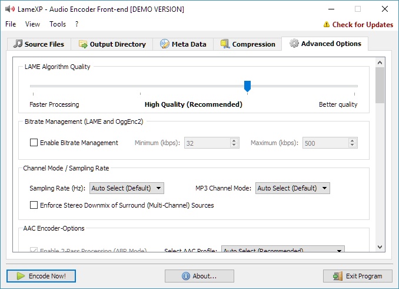The height and width of the screenshot is (289, 399).
Task: Open the File menu
Action: [x=11, y=24]
